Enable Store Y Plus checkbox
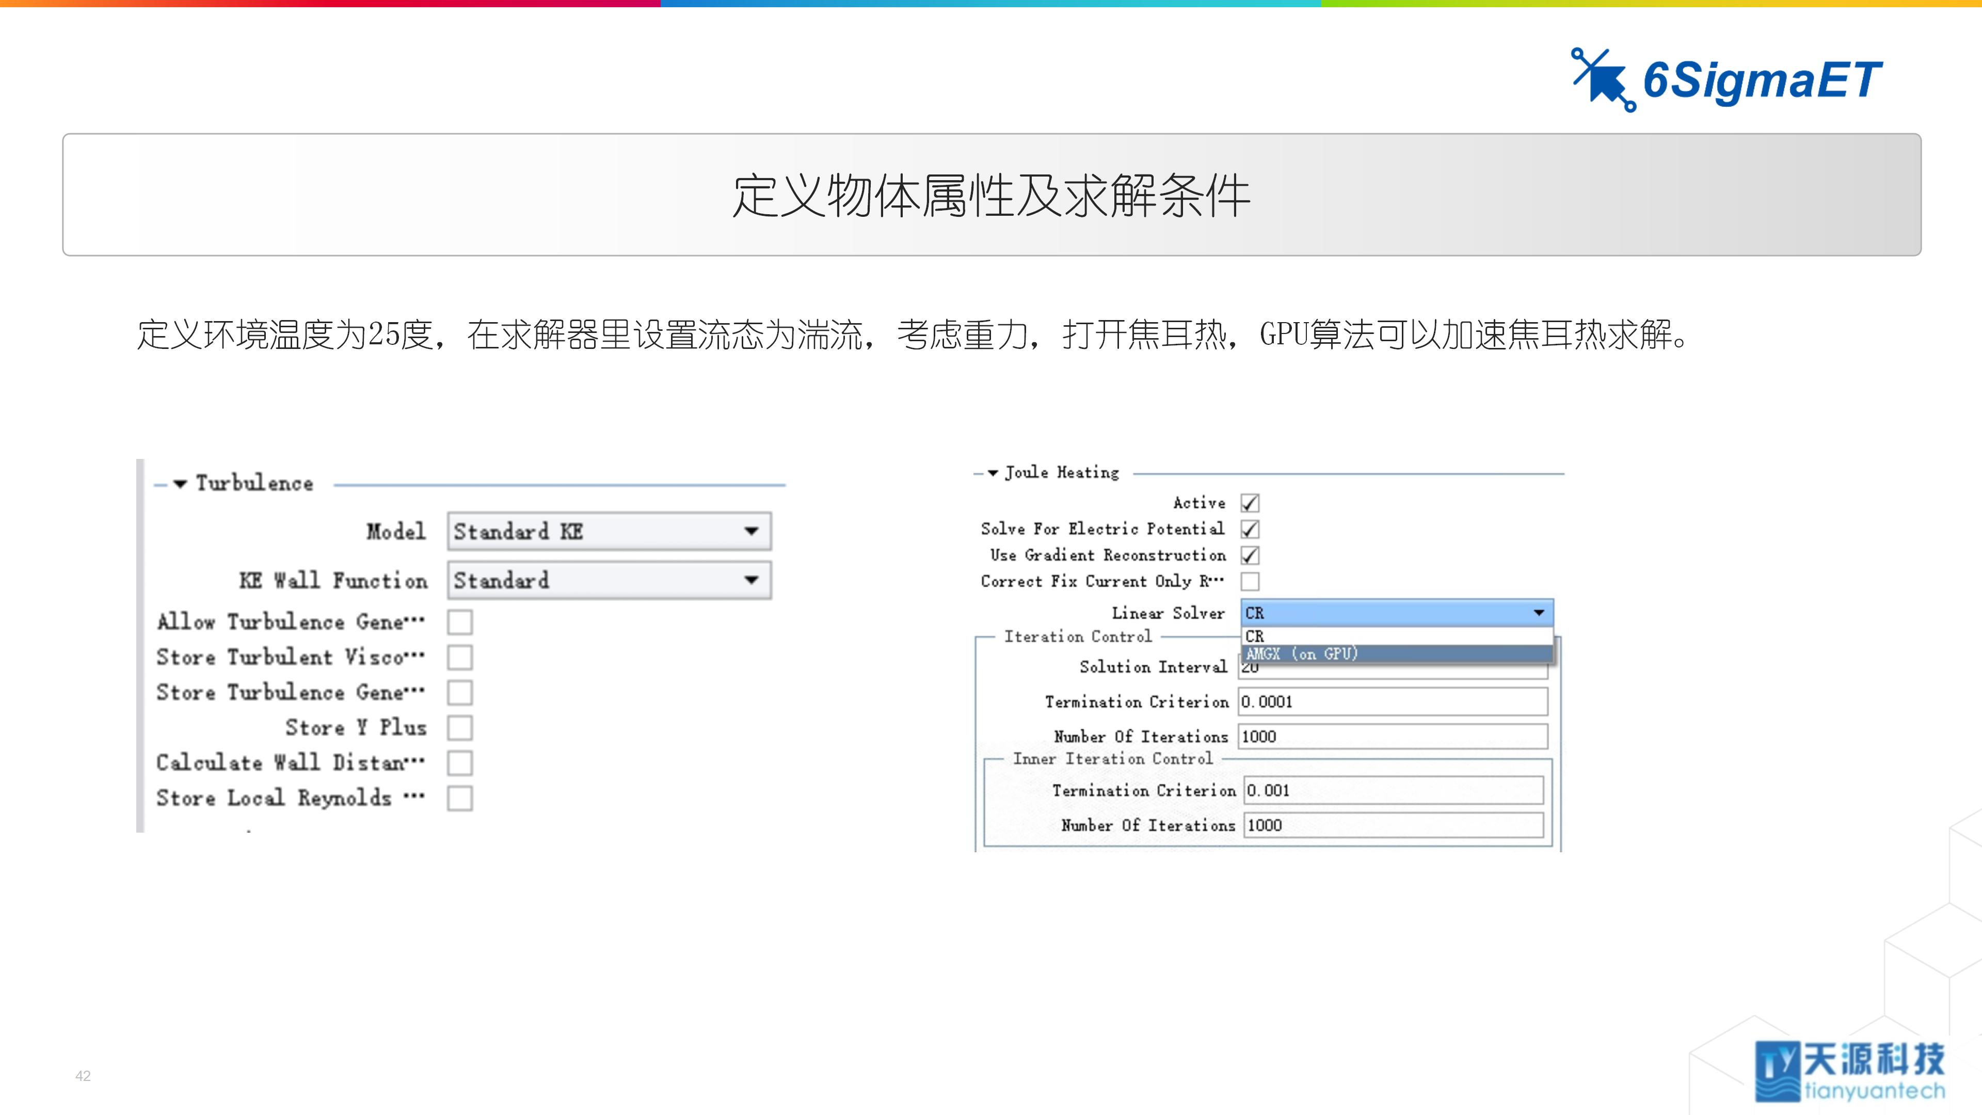Screen dimensions: 1982x1115 click(x=460, y=728)
